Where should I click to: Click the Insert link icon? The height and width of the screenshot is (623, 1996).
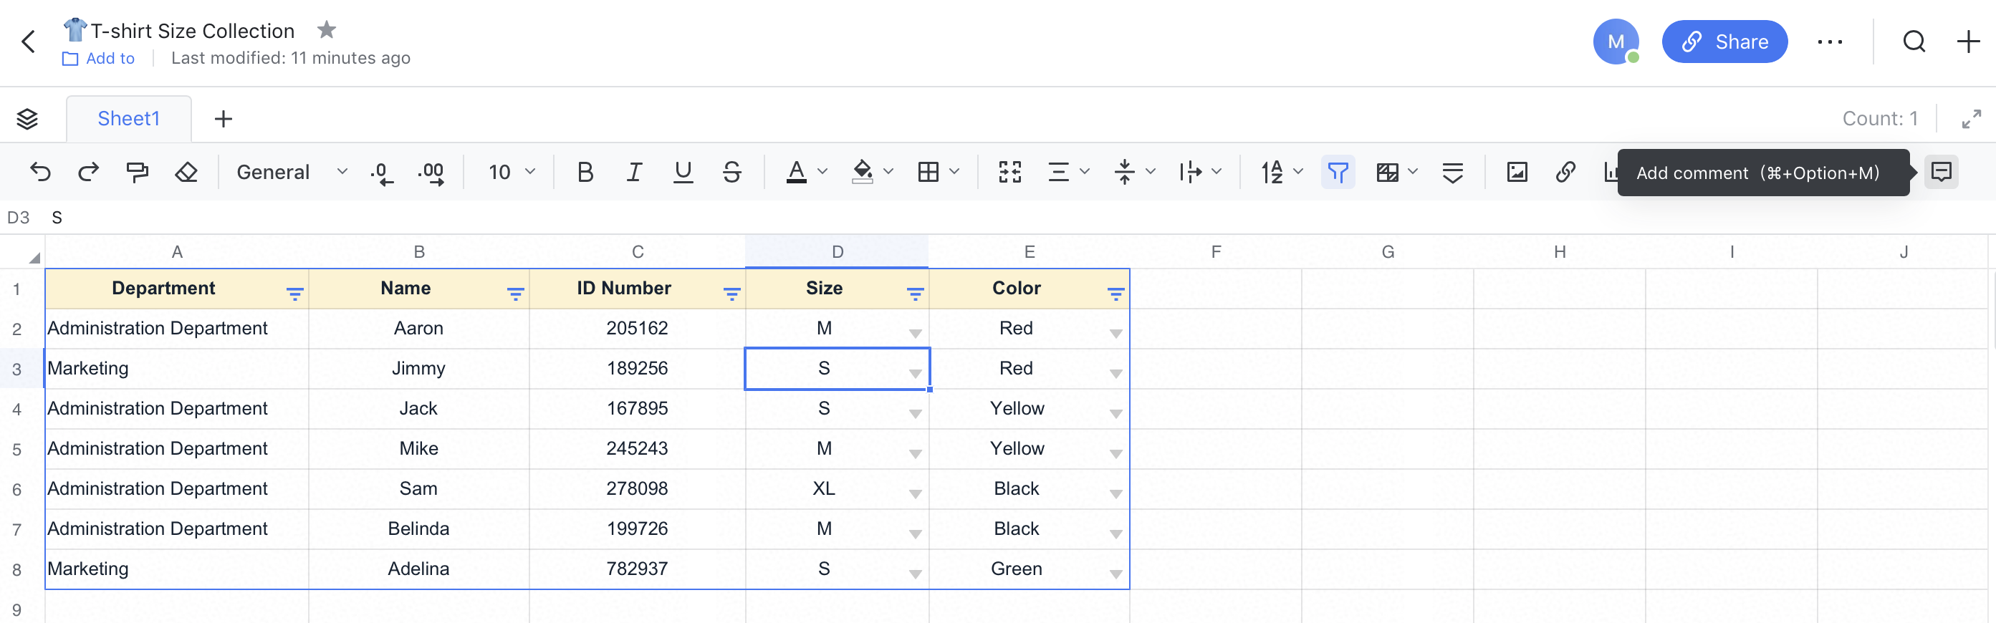tap(1565, 171)
